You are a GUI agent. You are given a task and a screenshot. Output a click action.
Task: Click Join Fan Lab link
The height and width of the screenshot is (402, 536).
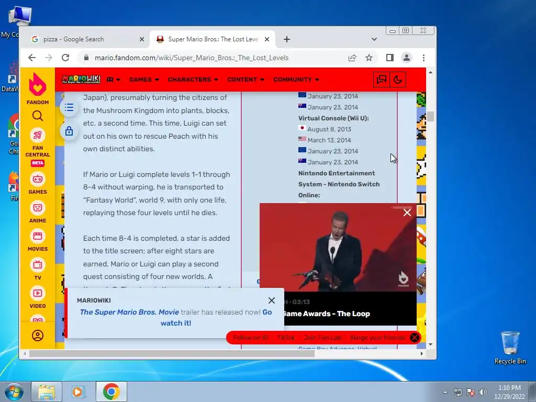[x=322, y=338]
